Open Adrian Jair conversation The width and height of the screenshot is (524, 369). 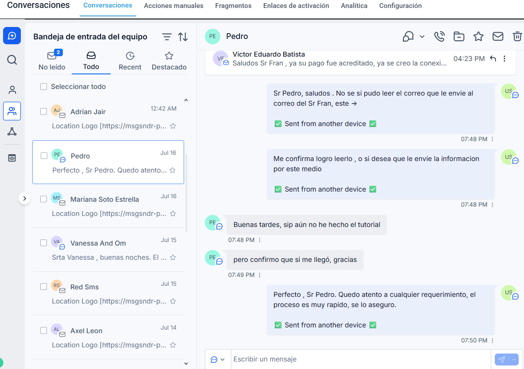[108, 118]
